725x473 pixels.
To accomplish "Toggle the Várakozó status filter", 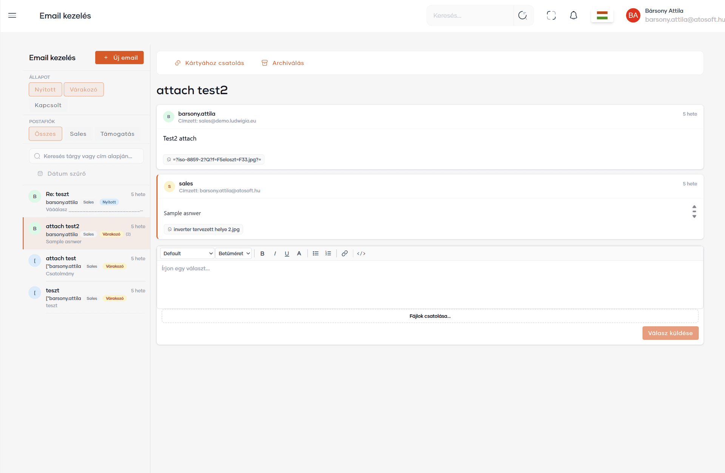I will pos(83,90).
